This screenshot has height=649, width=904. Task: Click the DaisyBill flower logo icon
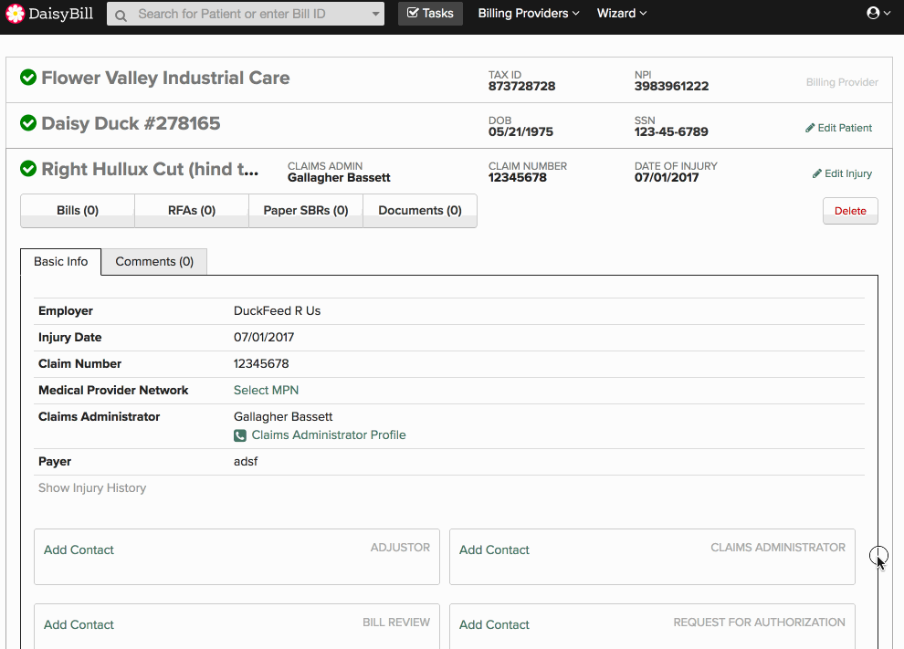pyautogui.click(x=15, y=14)
